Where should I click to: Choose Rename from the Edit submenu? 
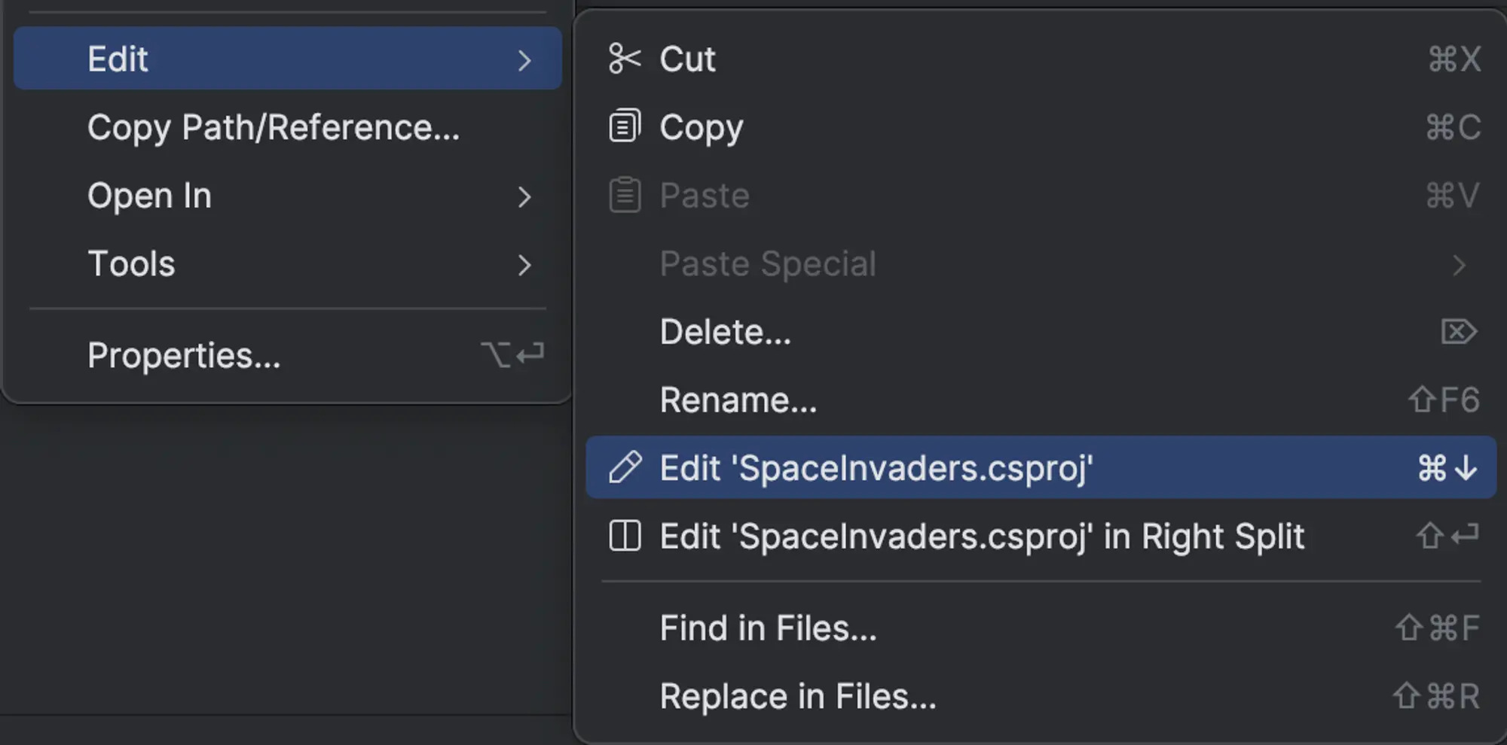738,400
